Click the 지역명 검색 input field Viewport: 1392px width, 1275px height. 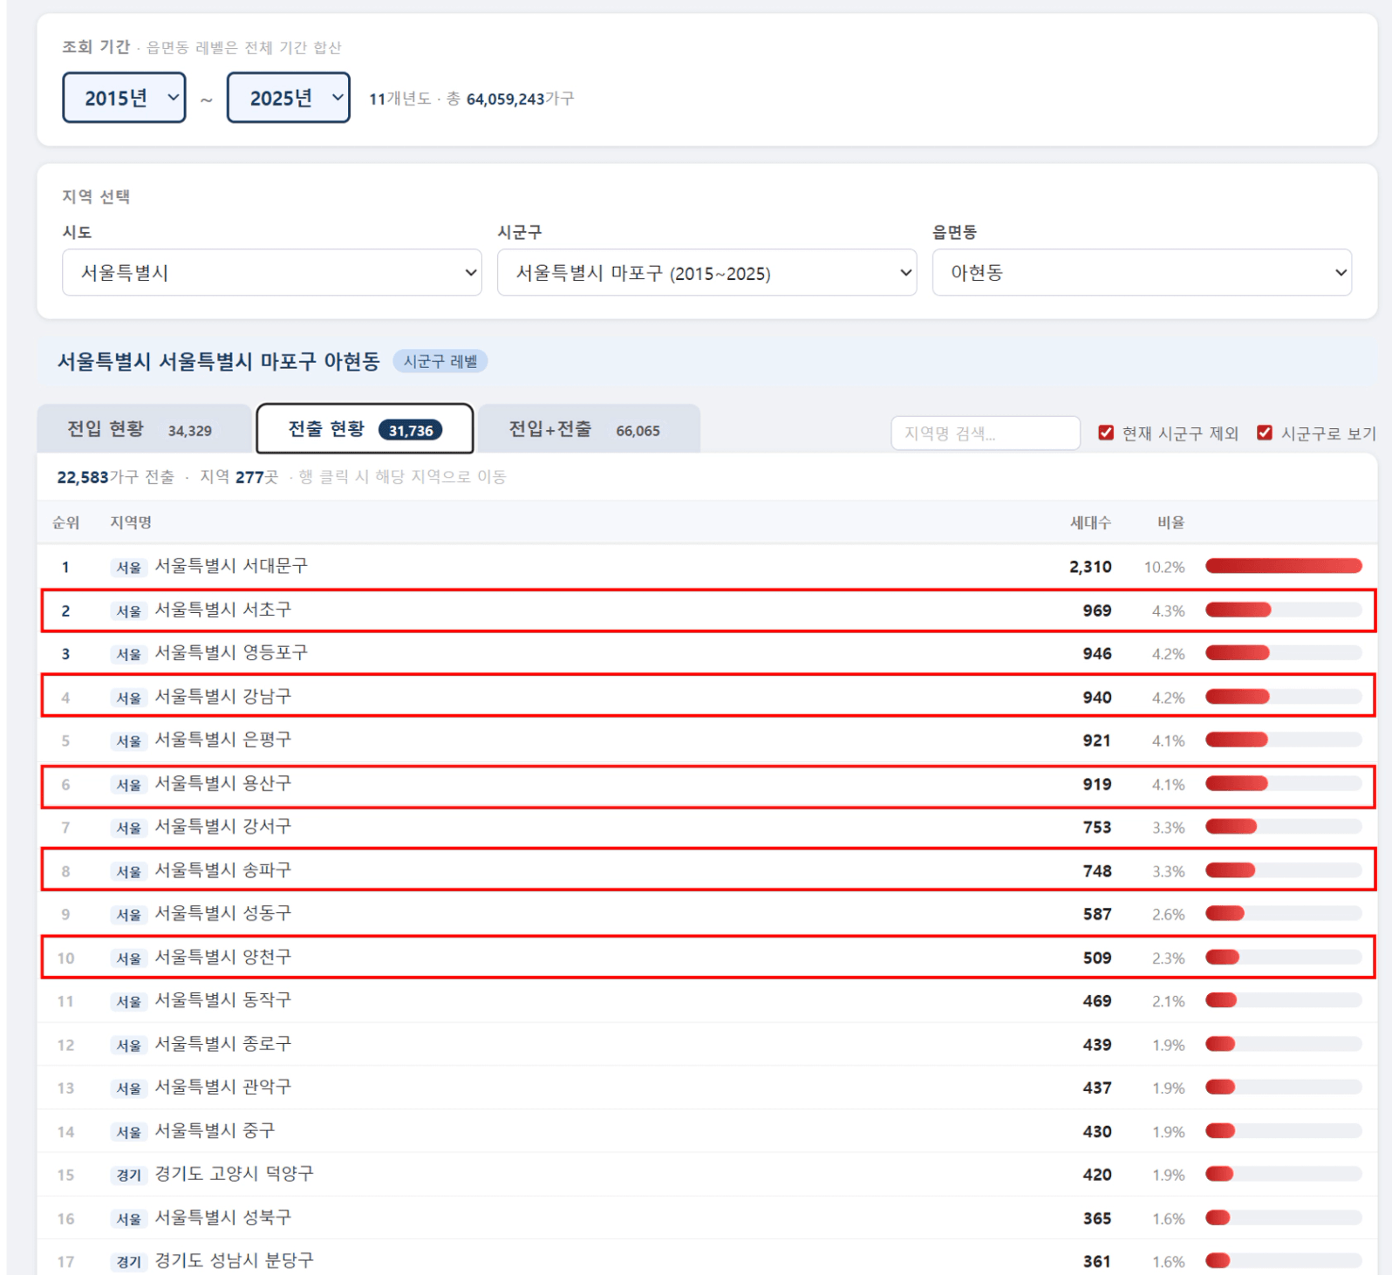pos(985,433)
